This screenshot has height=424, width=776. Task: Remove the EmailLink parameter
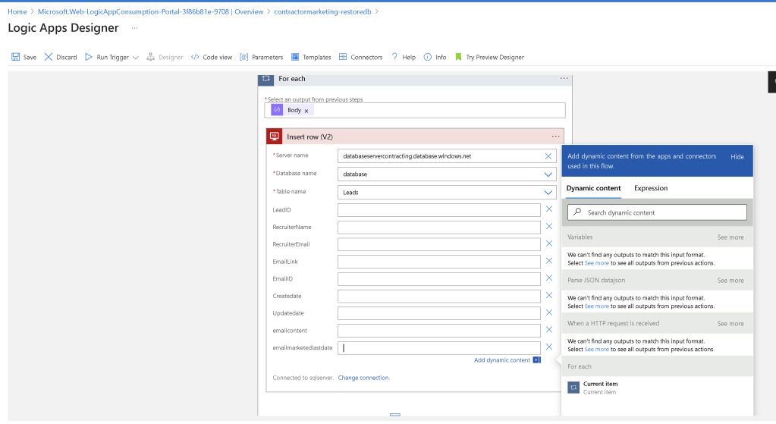(x=549, y=261)
